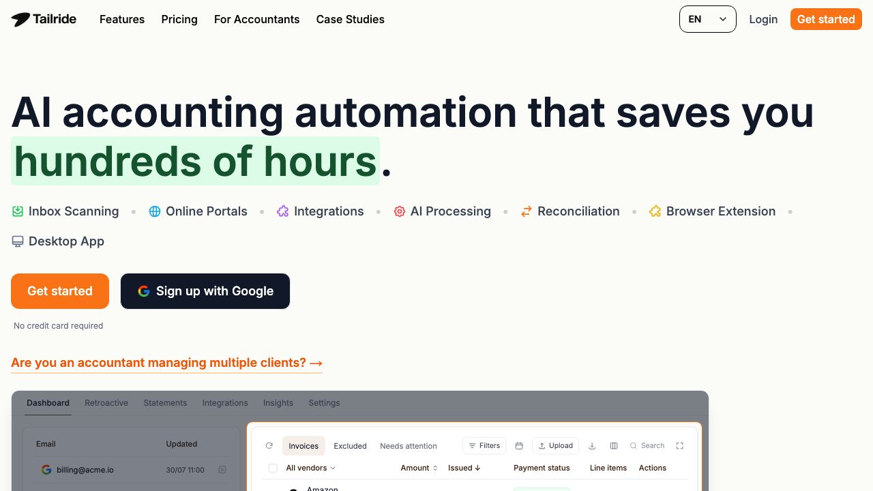Click the orange Get started hero button

coord(60,291)
